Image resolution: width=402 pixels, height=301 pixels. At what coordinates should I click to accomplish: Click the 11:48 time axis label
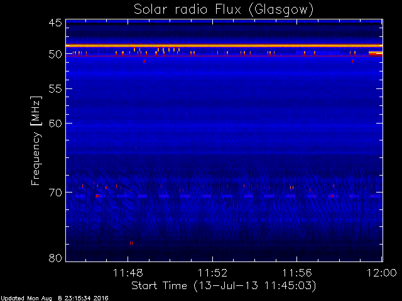click(x=128, y=273)
